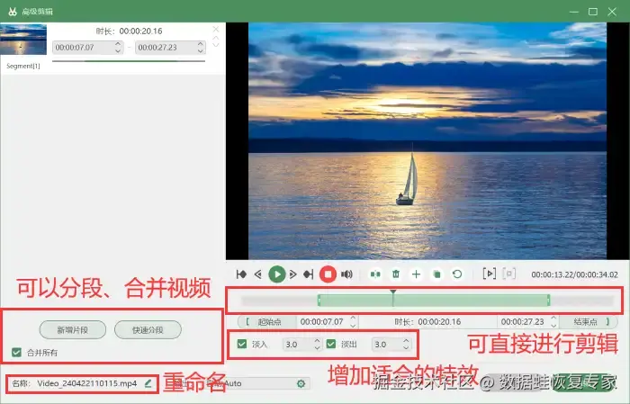Click the pencil icon to rename file

click(x=148, y=383)
